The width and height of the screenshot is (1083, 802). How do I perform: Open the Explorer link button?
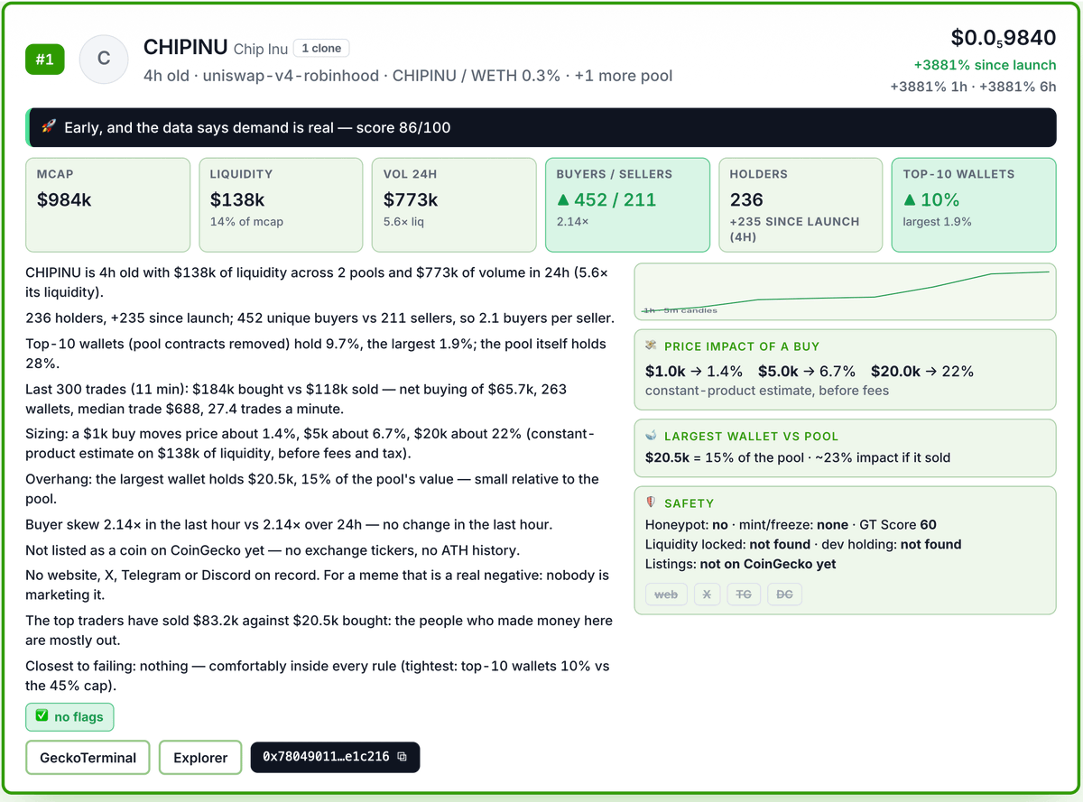coord(200,758)
